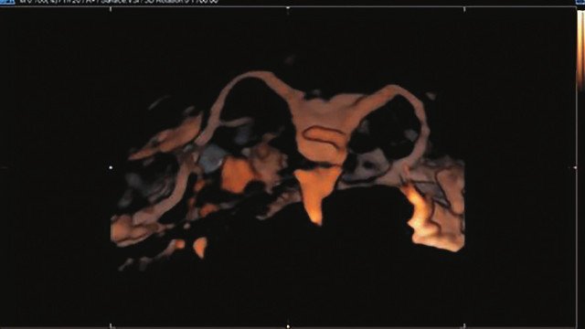Select the blurred header info text
Screen dimensions: 585x329
119,2
